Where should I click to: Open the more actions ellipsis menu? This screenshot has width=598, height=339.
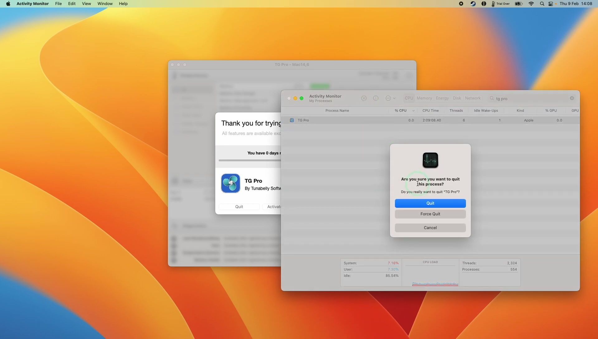390,98
